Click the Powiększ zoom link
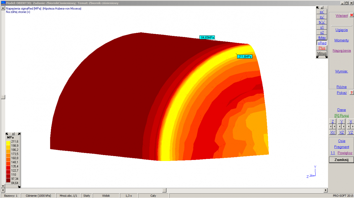Image resolution: width=354 pixels, height=198 pixels. click(x=345, y=153)
